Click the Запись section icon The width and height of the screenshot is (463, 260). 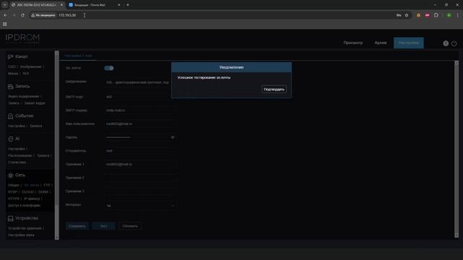coord(11,87)
